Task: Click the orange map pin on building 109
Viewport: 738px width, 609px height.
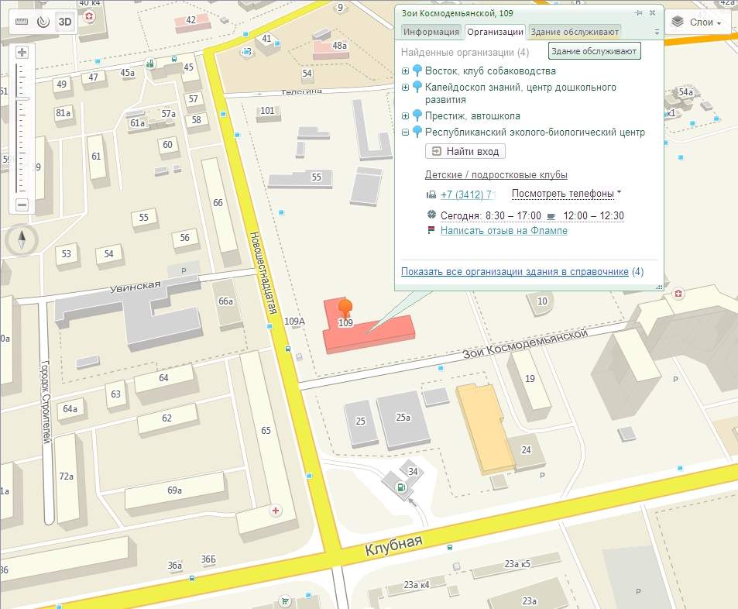Action: coord(346,308)
